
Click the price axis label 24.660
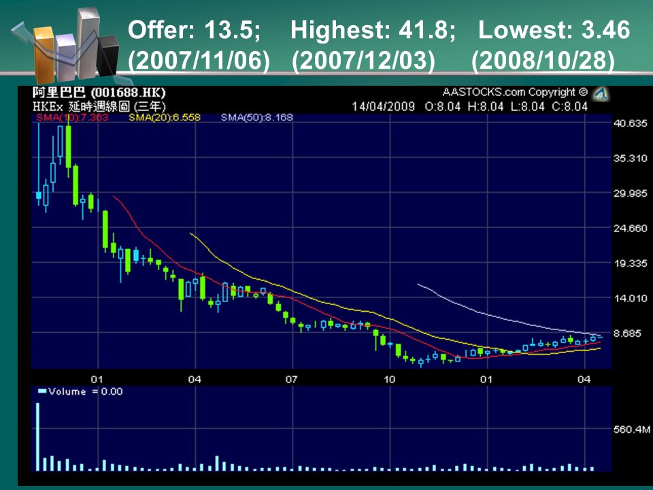631,229
